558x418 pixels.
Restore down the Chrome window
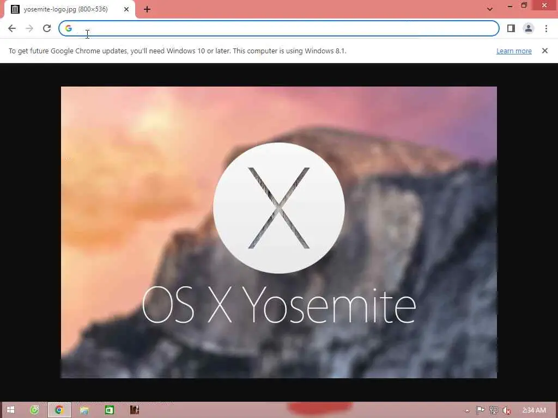coord(524,5)
